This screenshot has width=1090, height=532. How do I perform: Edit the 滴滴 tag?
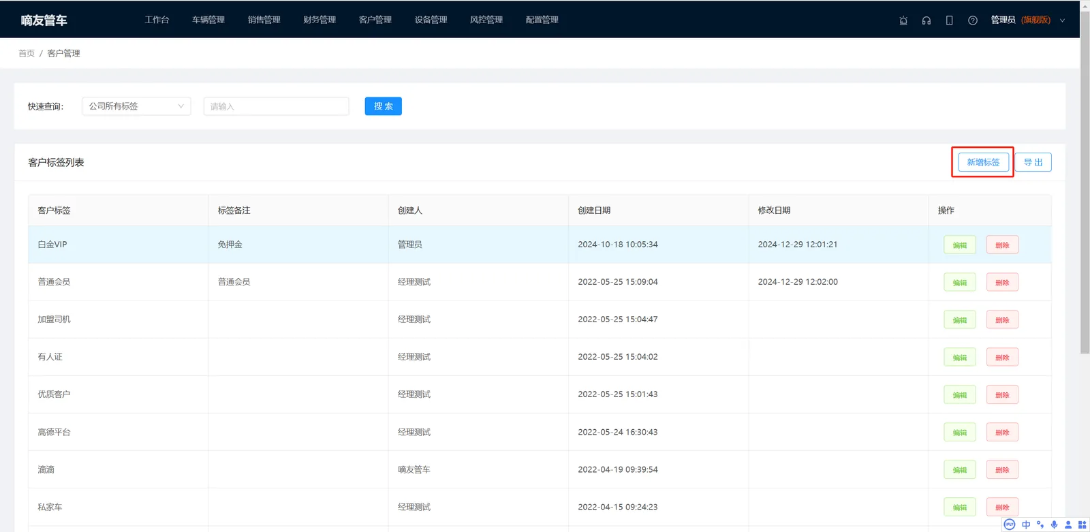point(960,470)
